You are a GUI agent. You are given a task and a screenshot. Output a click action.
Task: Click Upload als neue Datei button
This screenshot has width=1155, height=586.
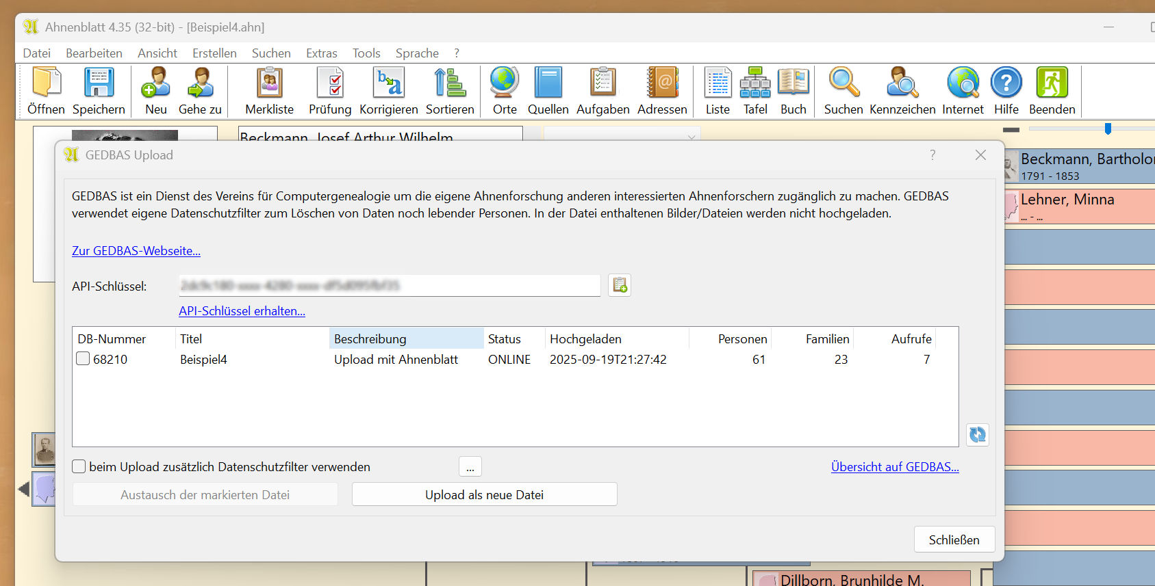[484, 494]
